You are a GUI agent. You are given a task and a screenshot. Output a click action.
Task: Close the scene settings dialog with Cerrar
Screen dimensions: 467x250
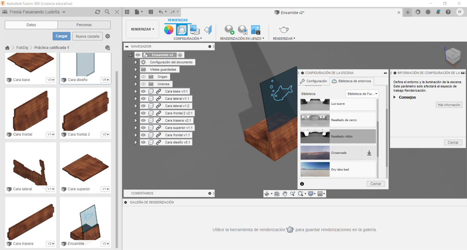point(375,184)
